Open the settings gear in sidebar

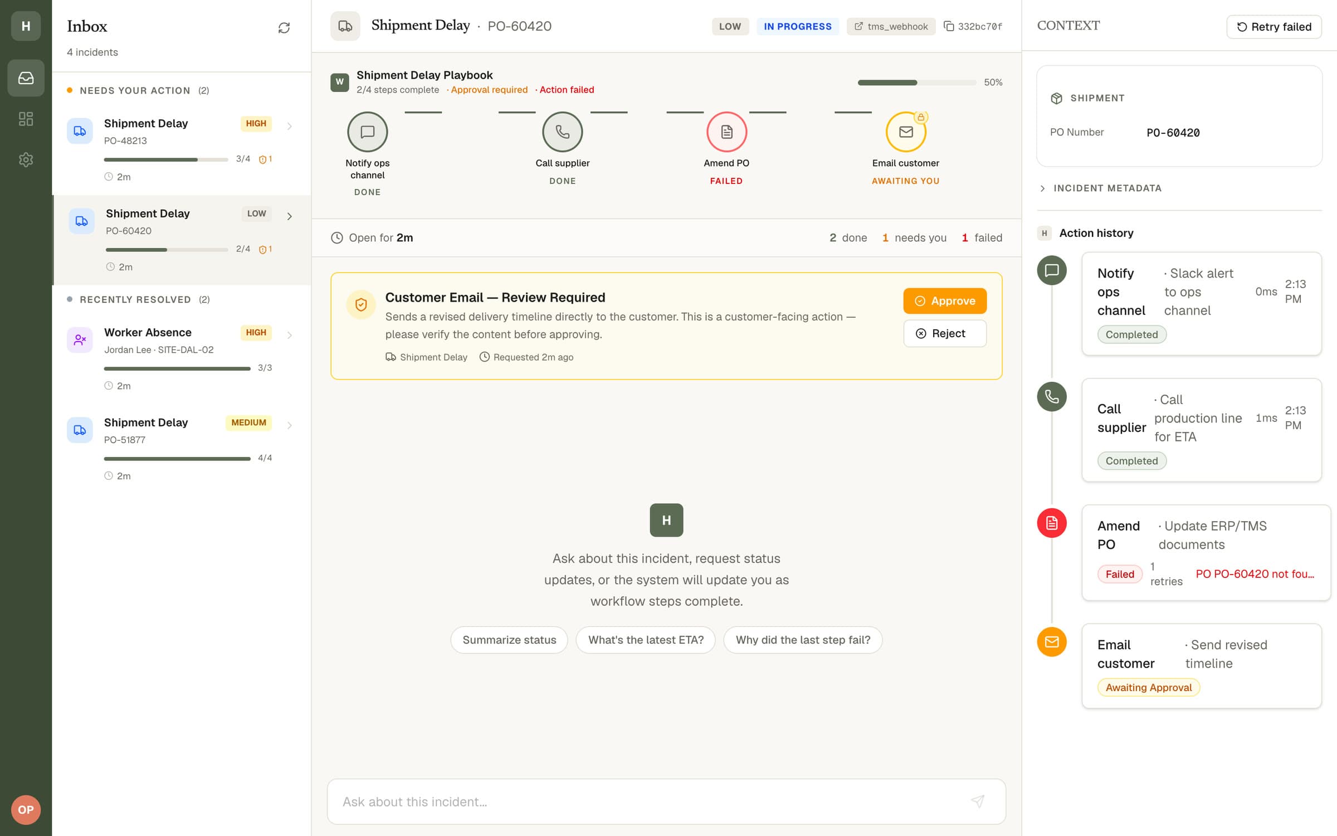[x=26, y=160]
